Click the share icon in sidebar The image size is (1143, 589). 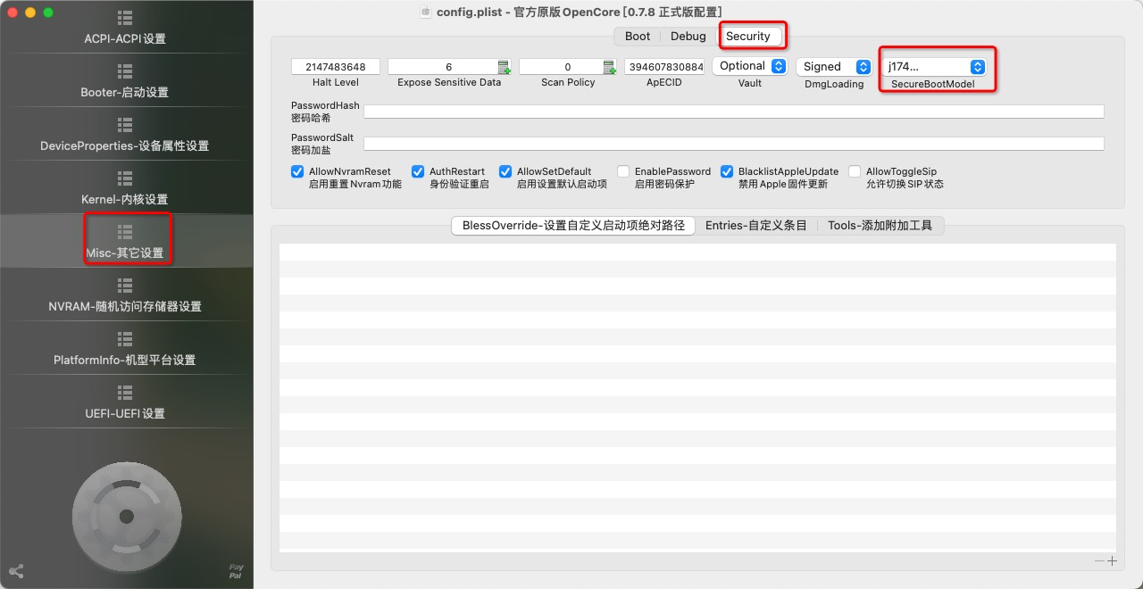(16, 571)
